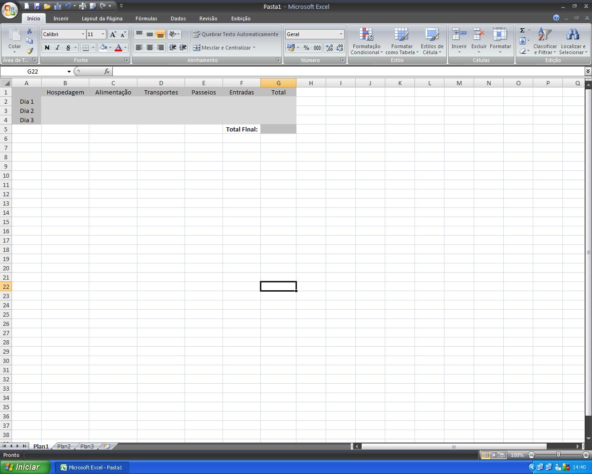
Task: Open Name Box dropdown arrow
Action: (69, 71)
